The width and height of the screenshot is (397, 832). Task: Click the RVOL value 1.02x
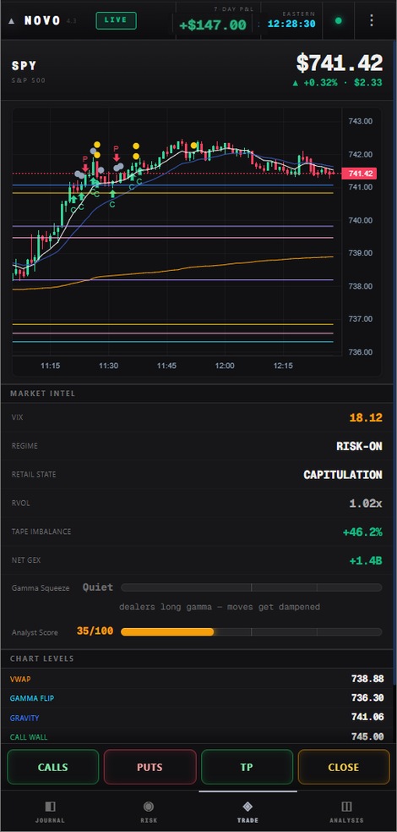pyautogui.click(x=366, y=504)
